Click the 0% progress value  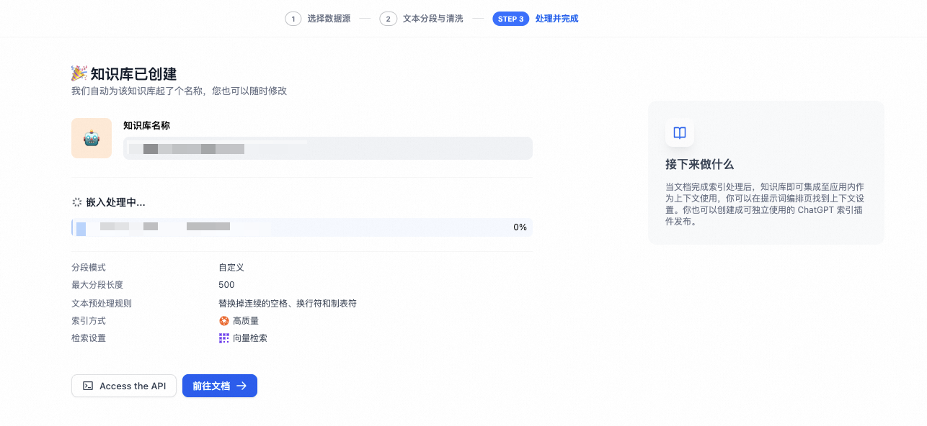click(520, 227)
